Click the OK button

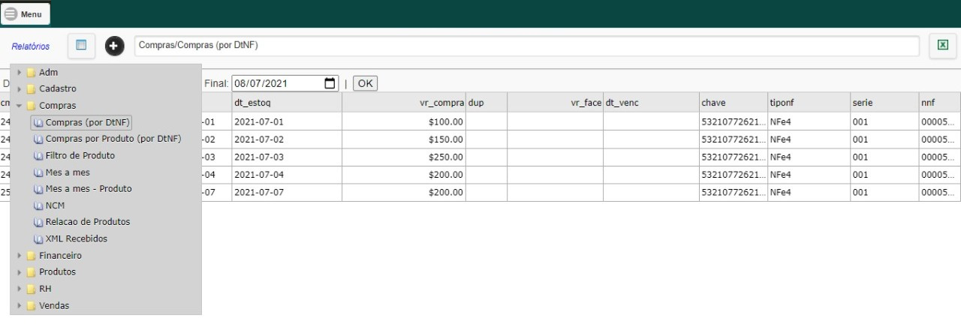click(x=366, y=83)
